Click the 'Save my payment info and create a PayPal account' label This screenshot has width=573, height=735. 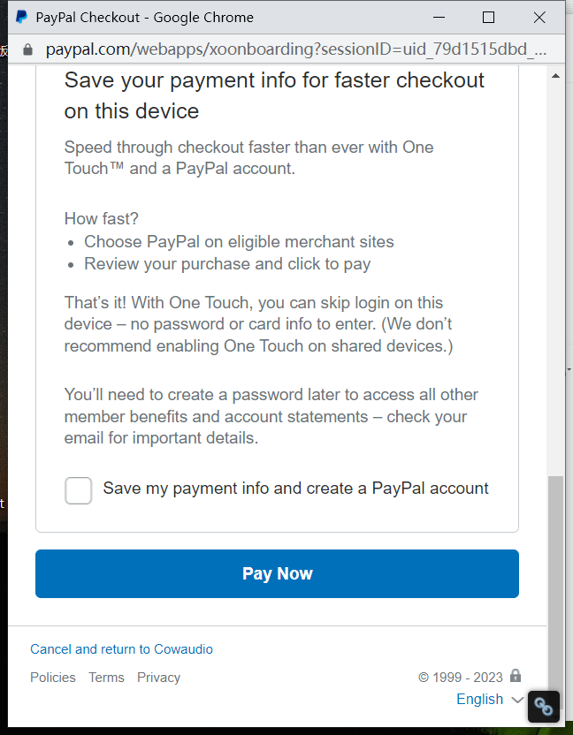click(295, 488)
